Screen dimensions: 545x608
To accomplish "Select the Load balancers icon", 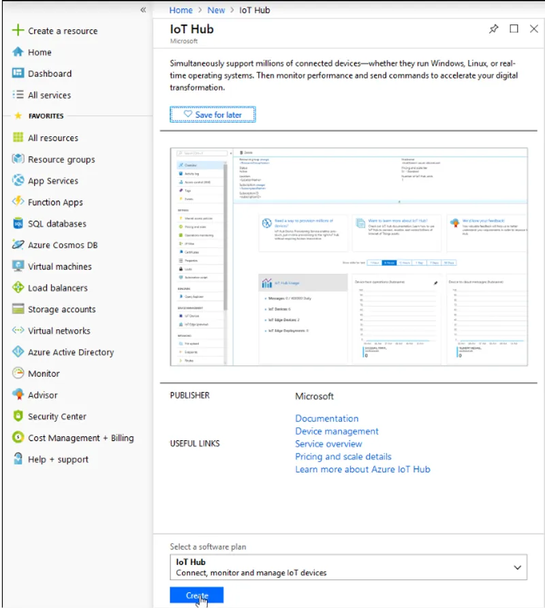I will pos(18,288).
